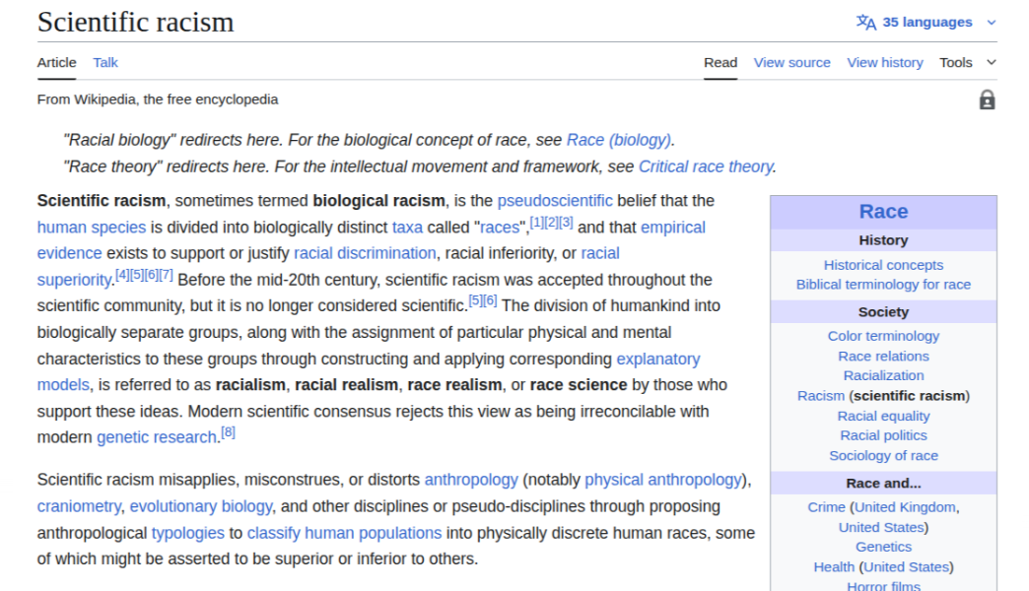Click the language translation icon
The height and width of the screenshot is (591, 1029).
click(865, 22)
